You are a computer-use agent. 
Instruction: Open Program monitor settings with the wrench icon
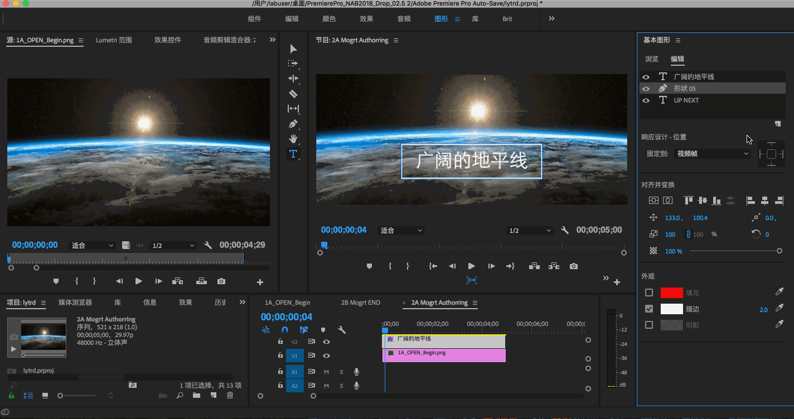(565, 229)
